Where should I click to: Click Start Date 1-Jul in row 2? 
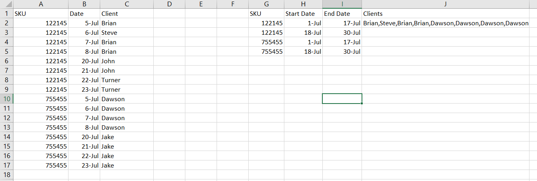pos(303,23)
